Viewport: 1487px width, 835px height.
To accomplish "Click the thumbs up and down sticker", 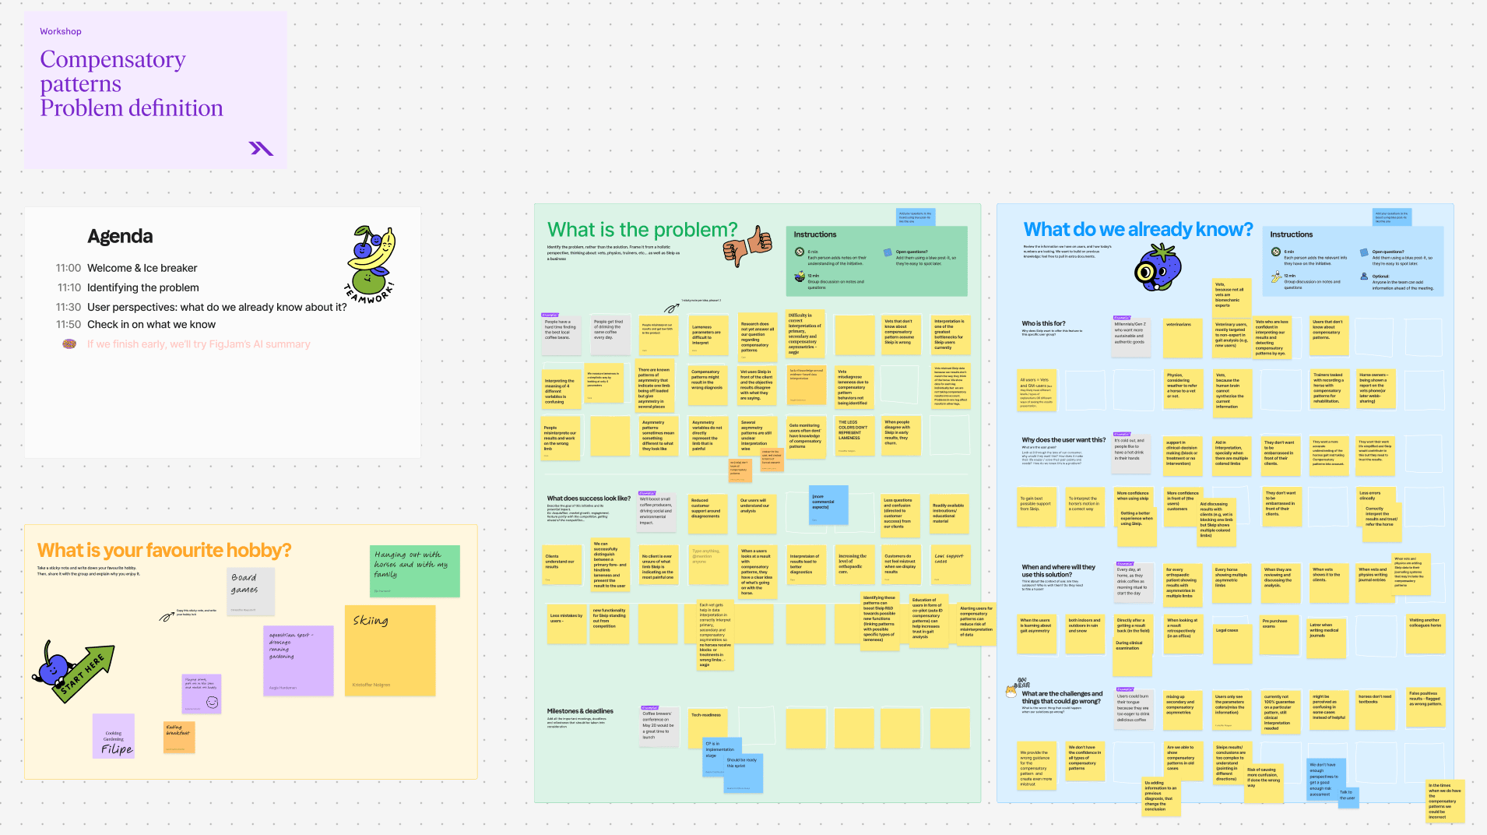I will (x=747, y=246).
